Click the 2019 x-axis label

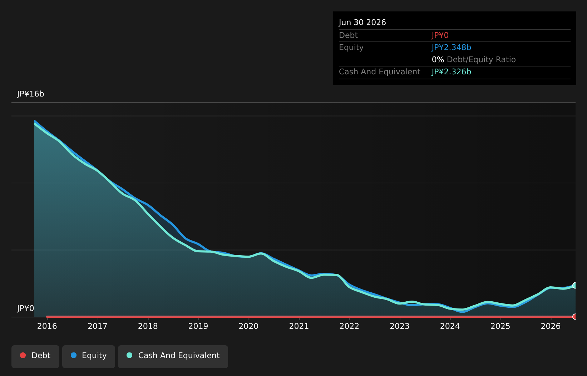198,326
